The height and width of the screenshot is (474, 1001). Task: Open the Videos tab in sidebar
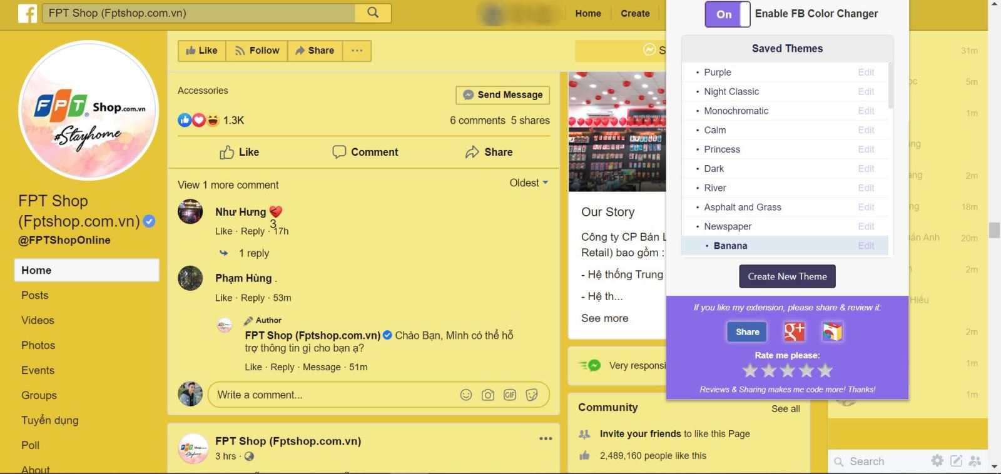(38, 320)
